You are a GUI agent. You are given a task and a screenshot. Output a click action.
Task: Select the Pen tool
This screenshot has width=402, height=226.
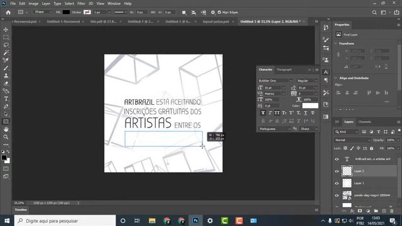(x=6, y=106)
